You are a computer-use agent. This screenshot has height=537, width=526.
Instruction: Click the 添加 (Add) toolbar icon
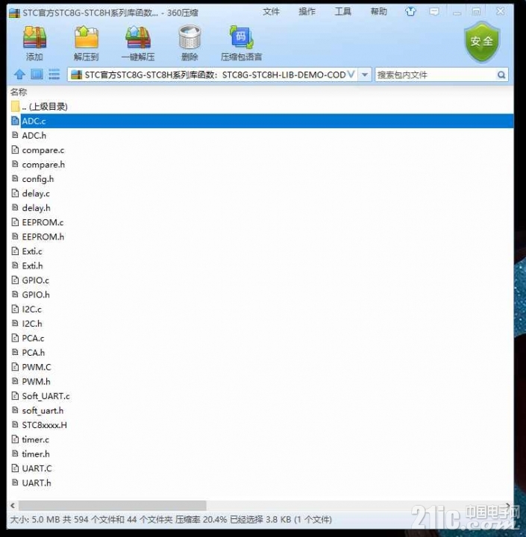(x=34, y=37)
